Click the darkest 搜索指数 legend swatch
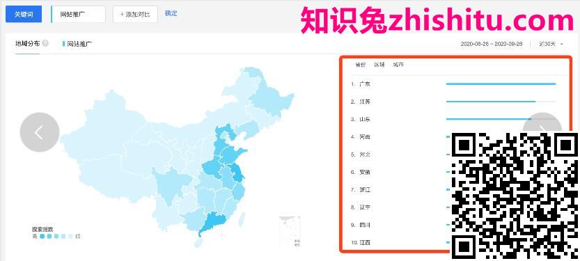Screen dimensions: 580x261 42,236
